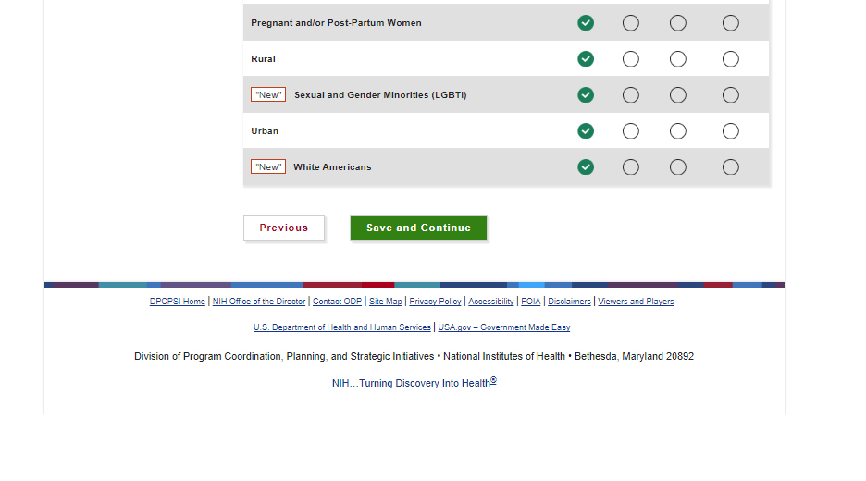Select the checked first radio for Rural
Screen dimensions: 866x481
click(x=586, y=59)
